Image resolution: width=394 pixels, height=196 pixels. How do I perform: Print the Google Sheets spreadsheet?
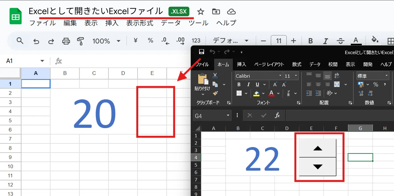[66, 41]
